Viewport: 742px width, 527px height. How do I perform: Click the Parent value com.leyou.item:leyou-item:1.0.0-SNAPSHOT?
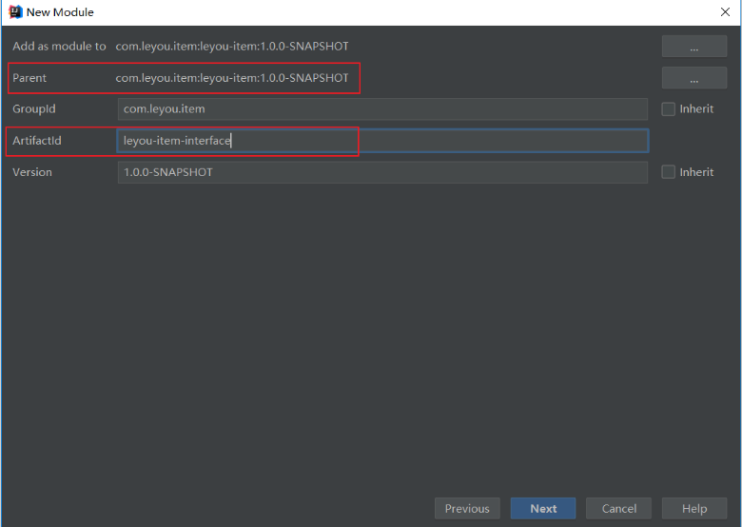[x=232, y=78]
